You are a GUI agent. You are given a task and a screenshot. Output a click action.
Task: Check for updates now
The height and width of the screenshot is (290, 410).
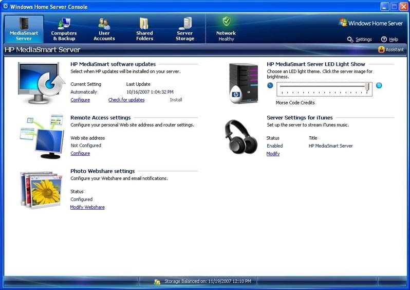click(126, 100)
